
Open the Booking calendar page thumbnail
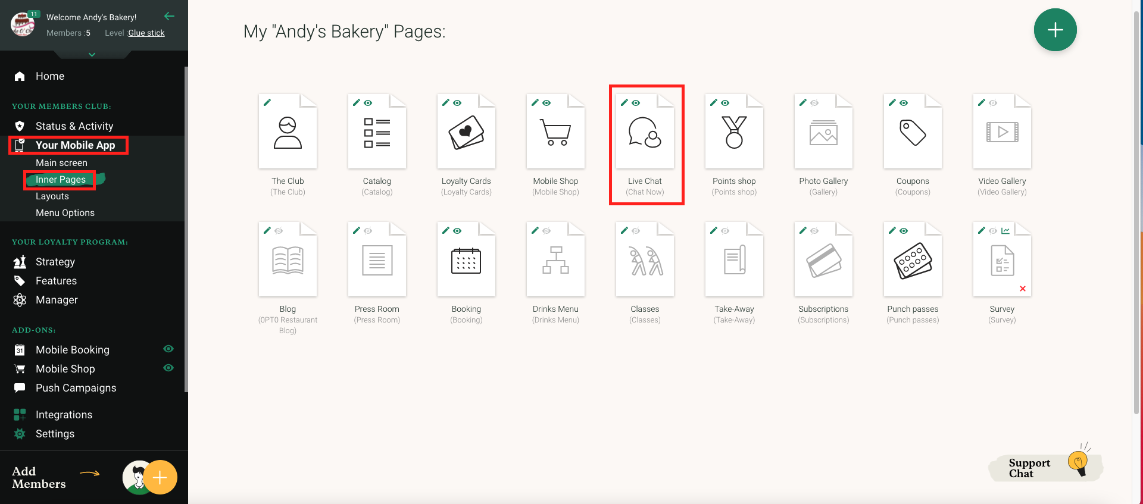point(466,259)
